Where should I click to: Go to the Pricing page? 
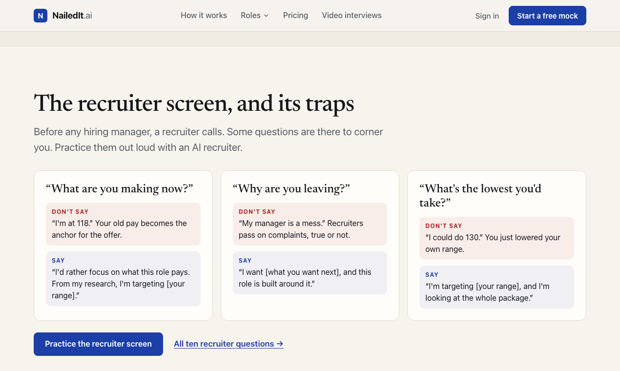pyautogui.click(x=295, y=16)
